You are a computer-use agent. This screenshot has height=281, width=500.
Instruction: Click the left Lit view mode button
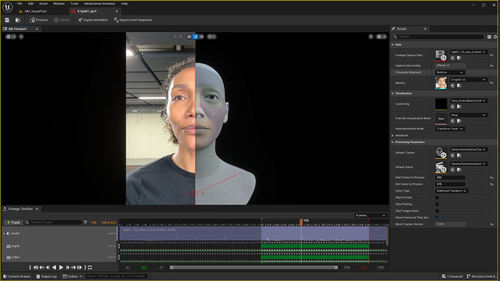click(11, 37)
